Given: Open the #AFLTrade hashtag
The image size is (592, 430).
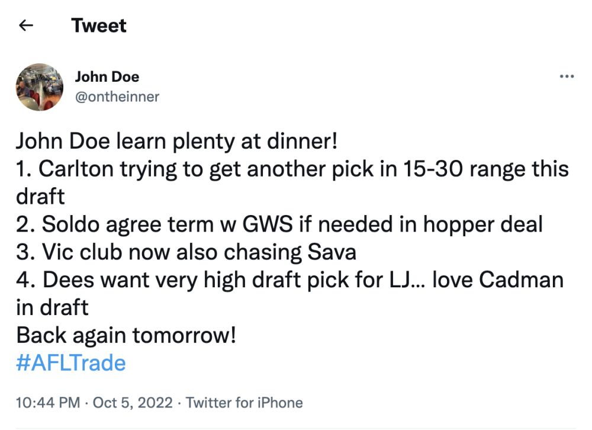Looking at the screenshot, I should click(71, 363).
